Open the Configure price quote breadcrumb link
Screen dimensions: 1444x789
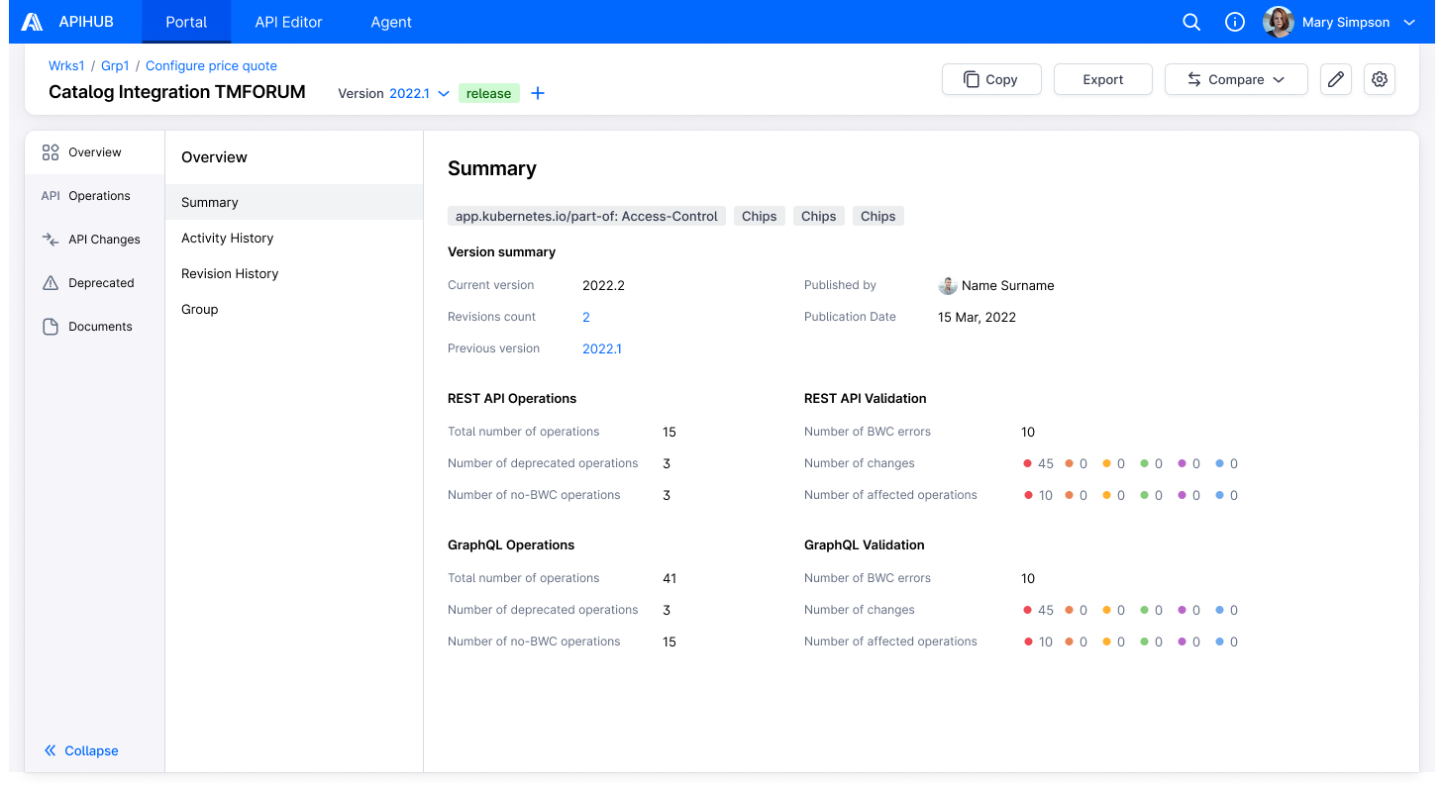coord(211,66)
